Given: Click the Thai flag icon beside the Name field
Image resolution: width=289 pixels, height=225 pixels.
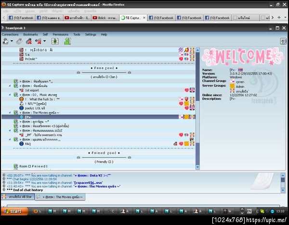Looking at the screenshot, I should point(240,70).
